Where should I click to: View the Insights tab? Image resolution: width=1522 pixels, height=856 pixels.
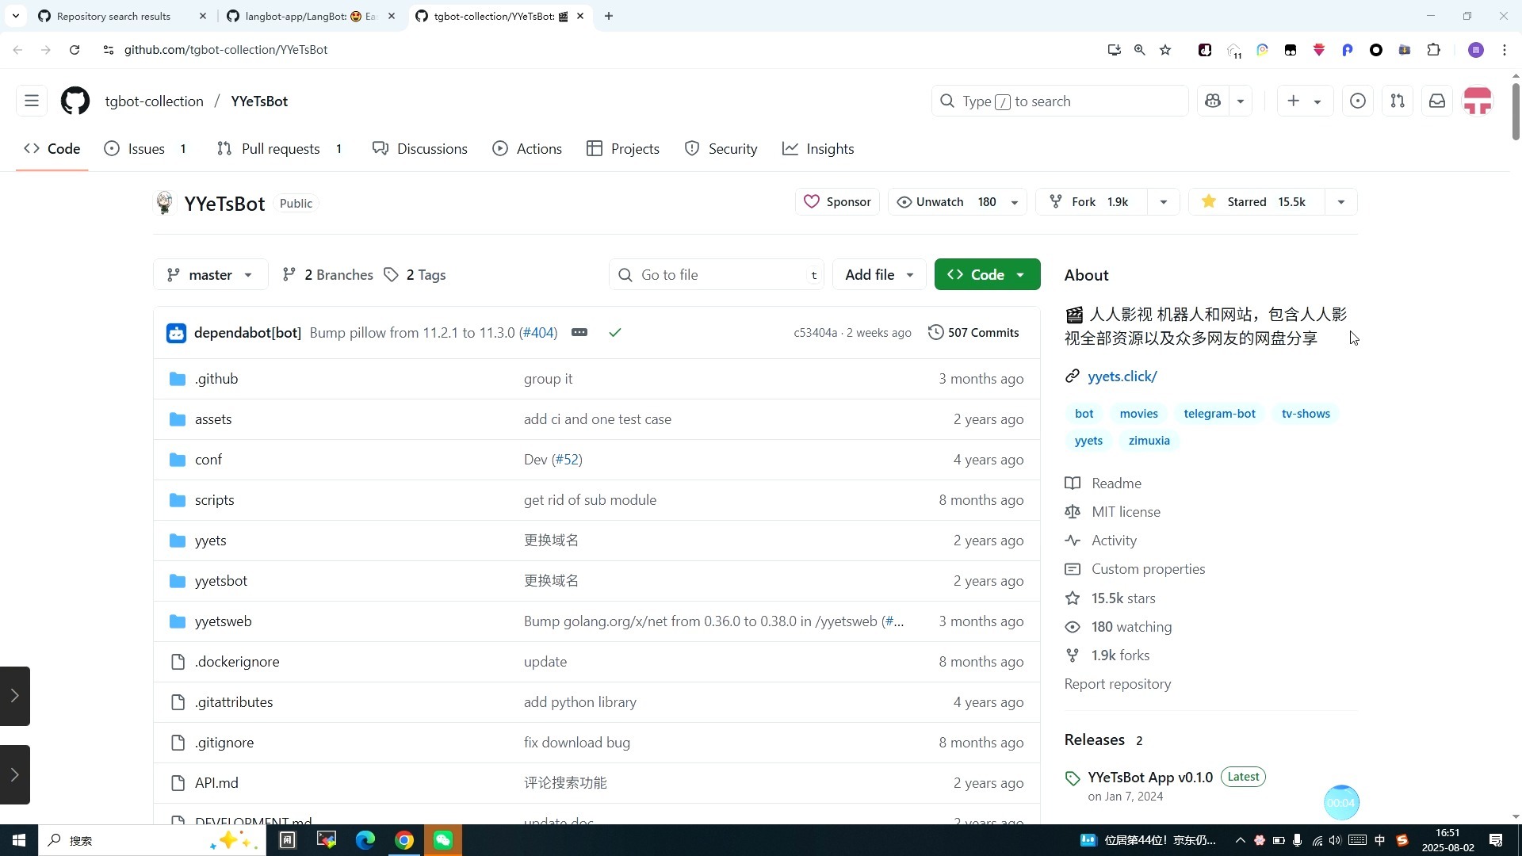click(x=818, y=149)
